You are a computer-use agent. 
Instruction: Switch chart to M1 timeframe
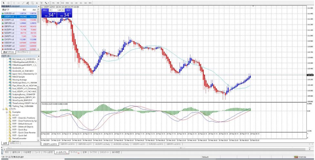pyautogui.click(x=53, y=3)
